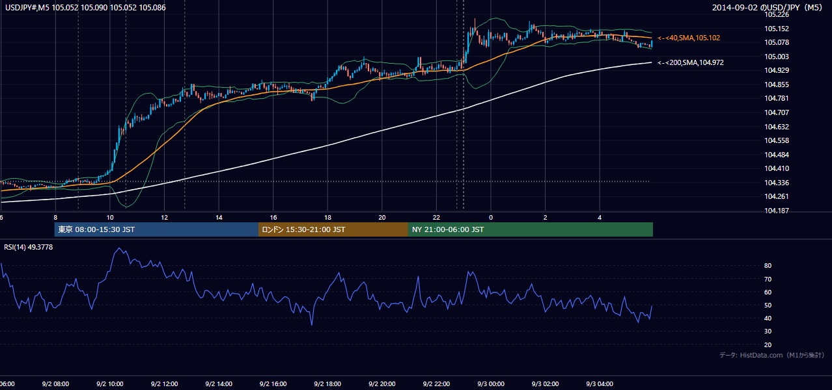The width and height of the screenshot is (832, 390).
Task: Click the NY session bar 21:00-06:00 JST
Action: (531, 229)
